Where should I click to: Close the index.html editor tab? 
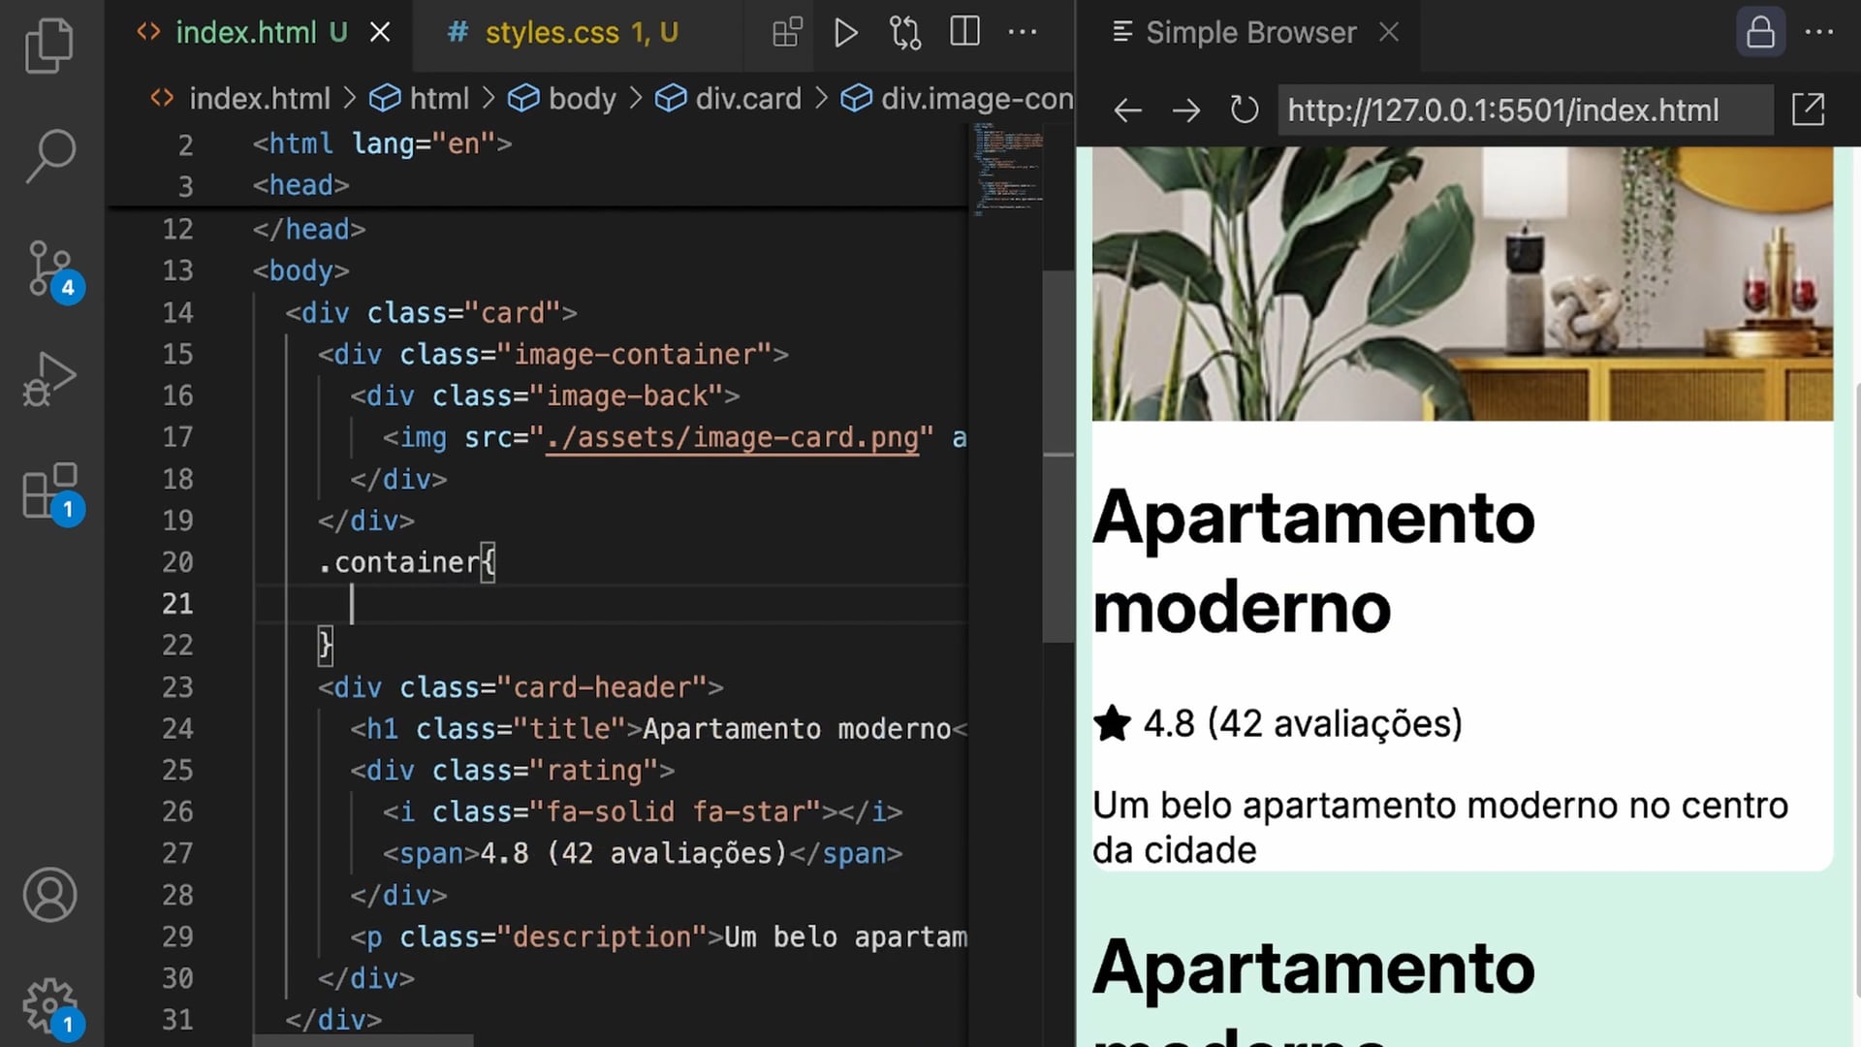tap(380, 33)
